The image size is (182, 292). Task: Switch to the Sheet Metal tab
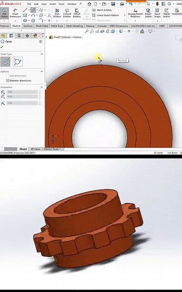click(42, 26)
